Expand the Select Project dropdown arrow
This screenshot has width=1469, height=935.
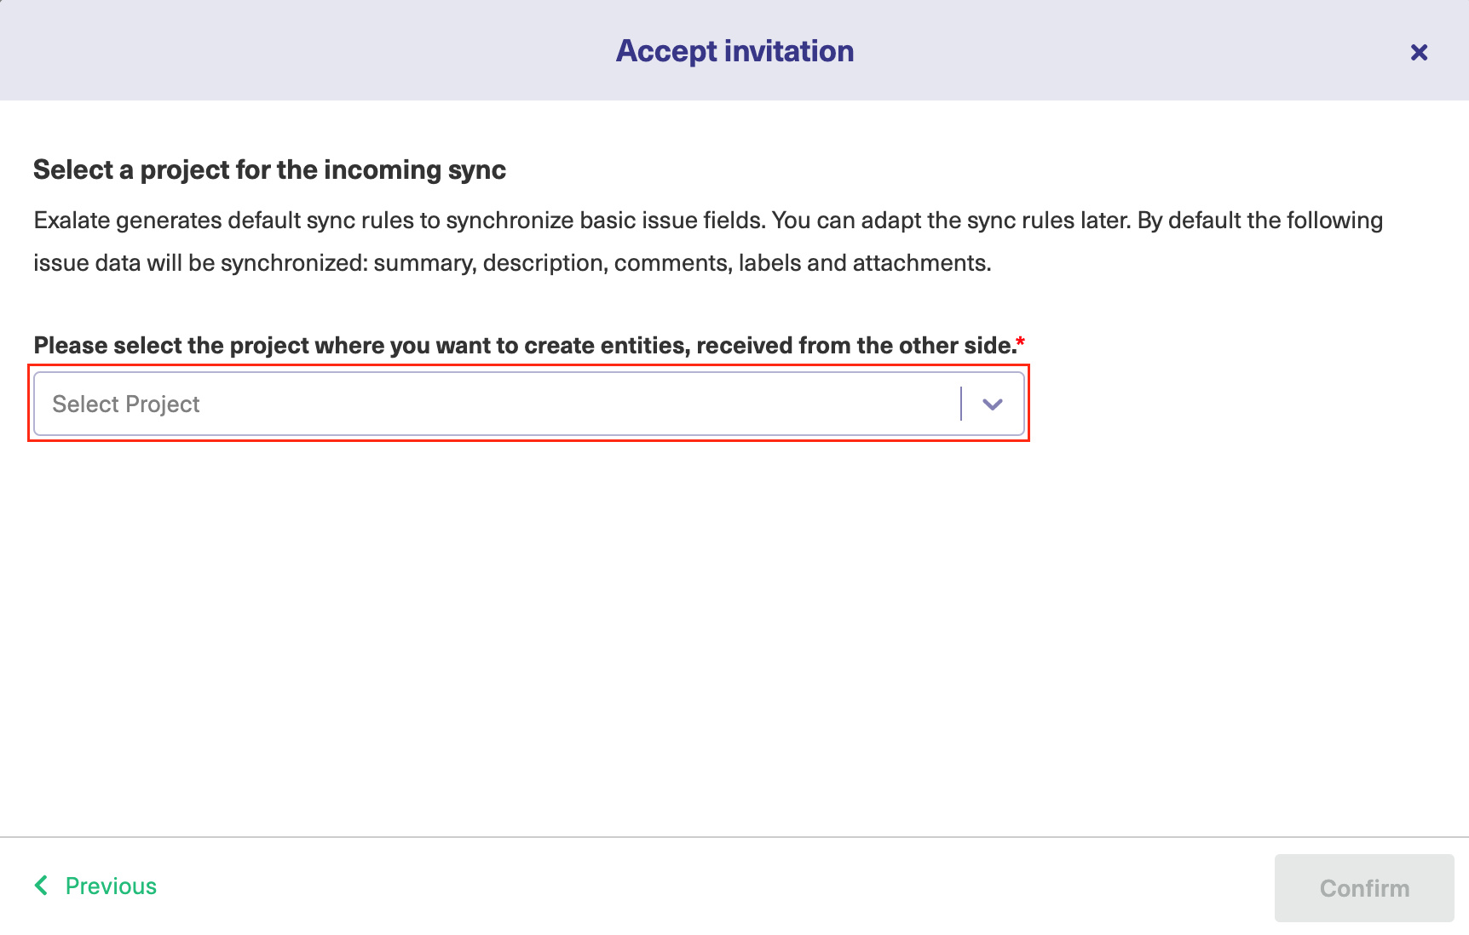992,404
